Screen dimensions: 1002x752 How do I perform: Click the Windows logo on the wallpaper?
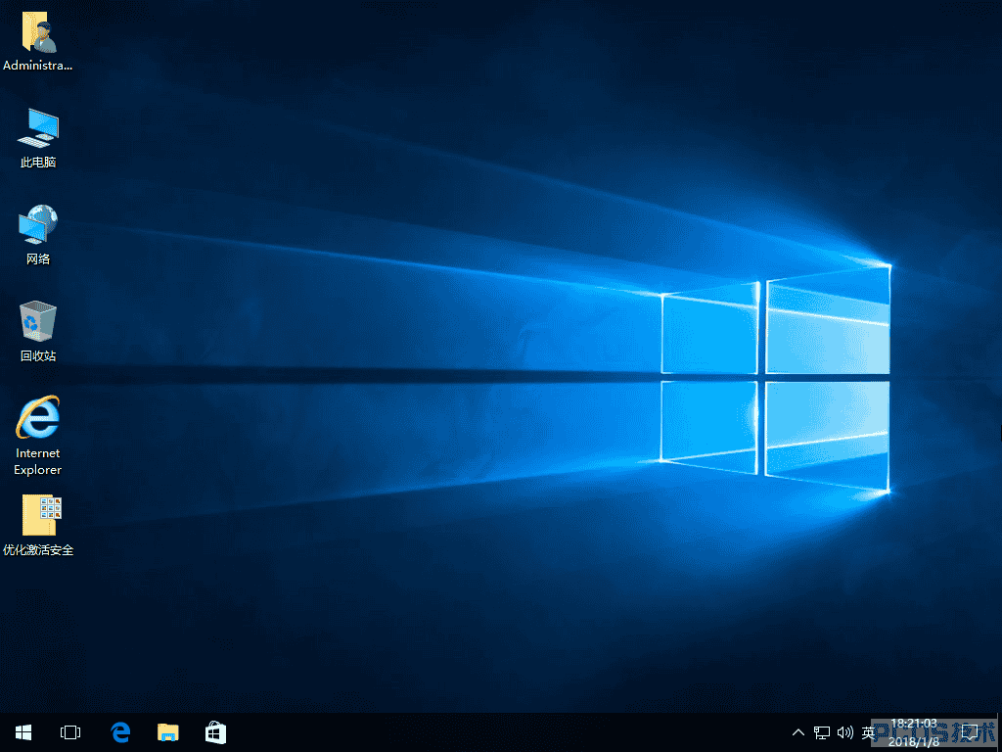[x=775, y=379]
